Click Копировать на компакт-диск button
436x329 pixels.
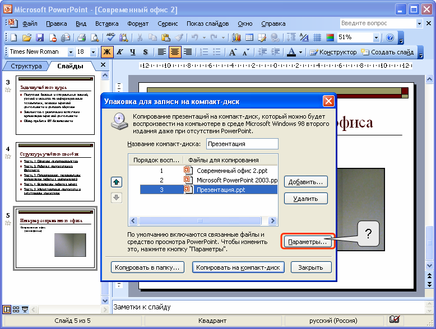(x=238, y=267)
